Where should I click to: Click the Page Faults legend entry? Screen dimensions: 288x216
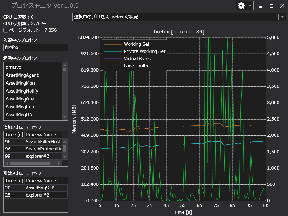pos(136,66)
